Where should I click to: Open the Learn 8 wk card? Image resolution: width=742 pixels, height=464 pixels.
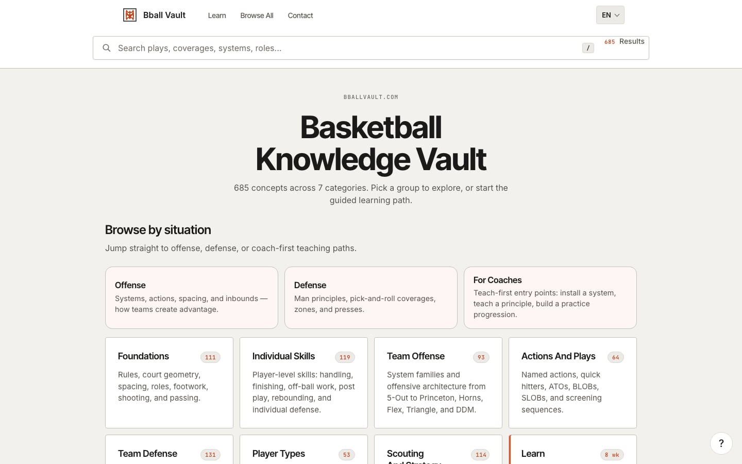(x=572, y=450)
